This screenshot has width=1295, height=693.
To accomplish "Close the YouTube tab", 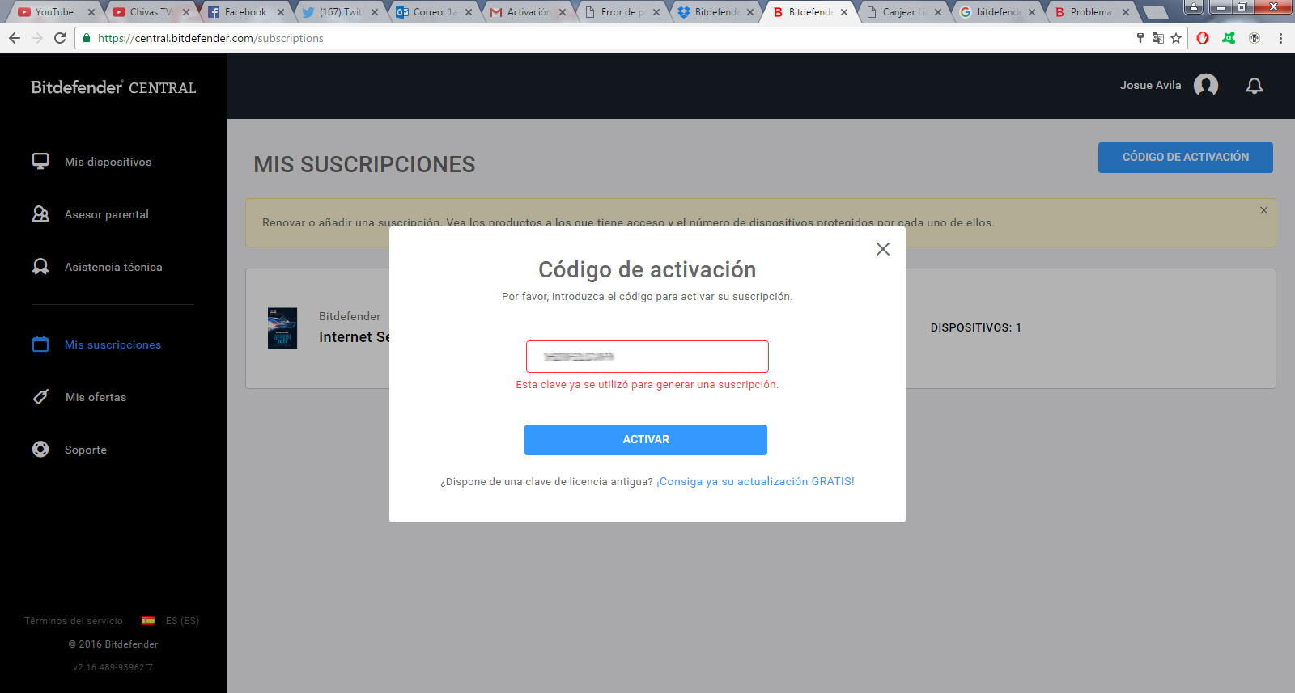I will pos(91,12).
